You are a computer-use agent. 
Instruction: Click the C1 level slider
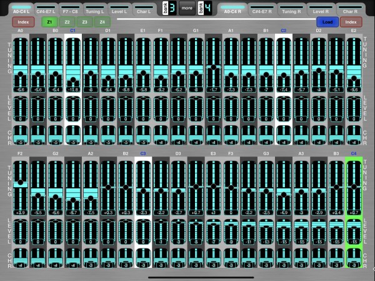73,109
